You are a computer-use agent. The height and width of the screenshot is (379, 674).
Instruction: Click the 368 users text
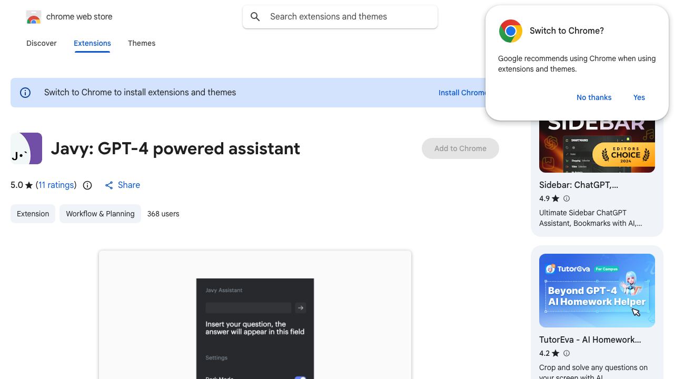coord(163,214)
